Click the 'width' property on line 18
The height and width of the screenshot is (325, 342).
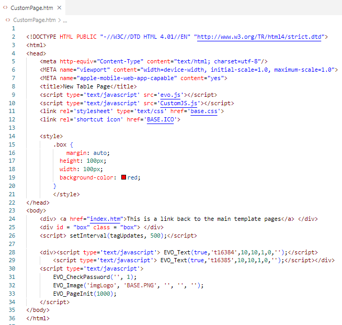68,170
